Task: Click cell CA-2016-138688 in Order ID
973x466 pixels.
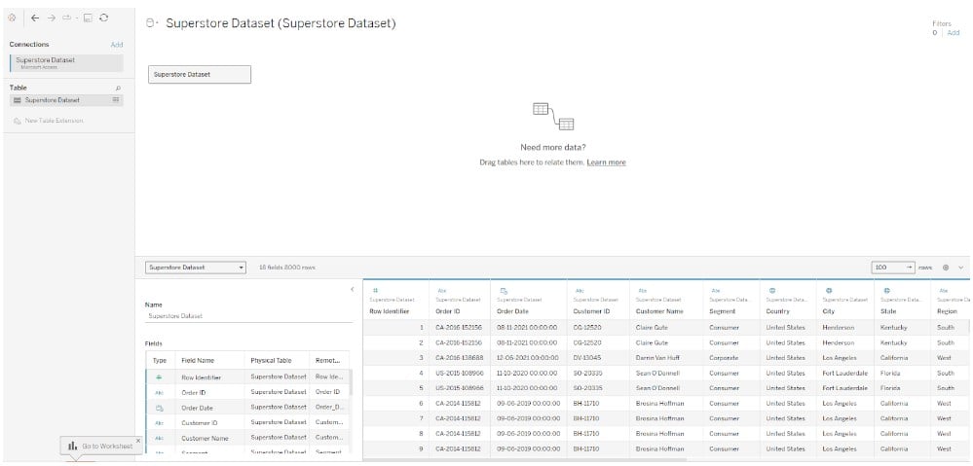Action: pos(460,358)
